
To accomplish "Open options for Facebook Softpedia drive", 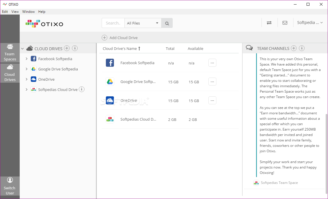I will pyautogui.click(x=212, y=63).
